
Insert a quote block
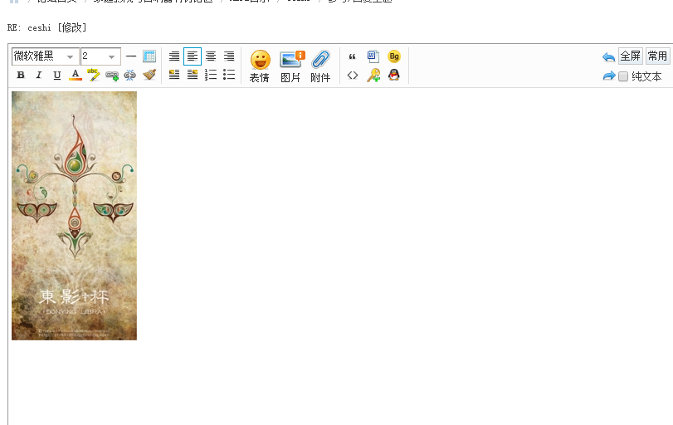pyautogui.click(x=353, y=57)
